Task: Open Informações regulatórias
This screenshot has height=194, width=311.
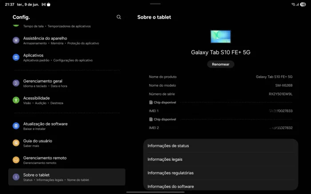Action: coord(220,173)
